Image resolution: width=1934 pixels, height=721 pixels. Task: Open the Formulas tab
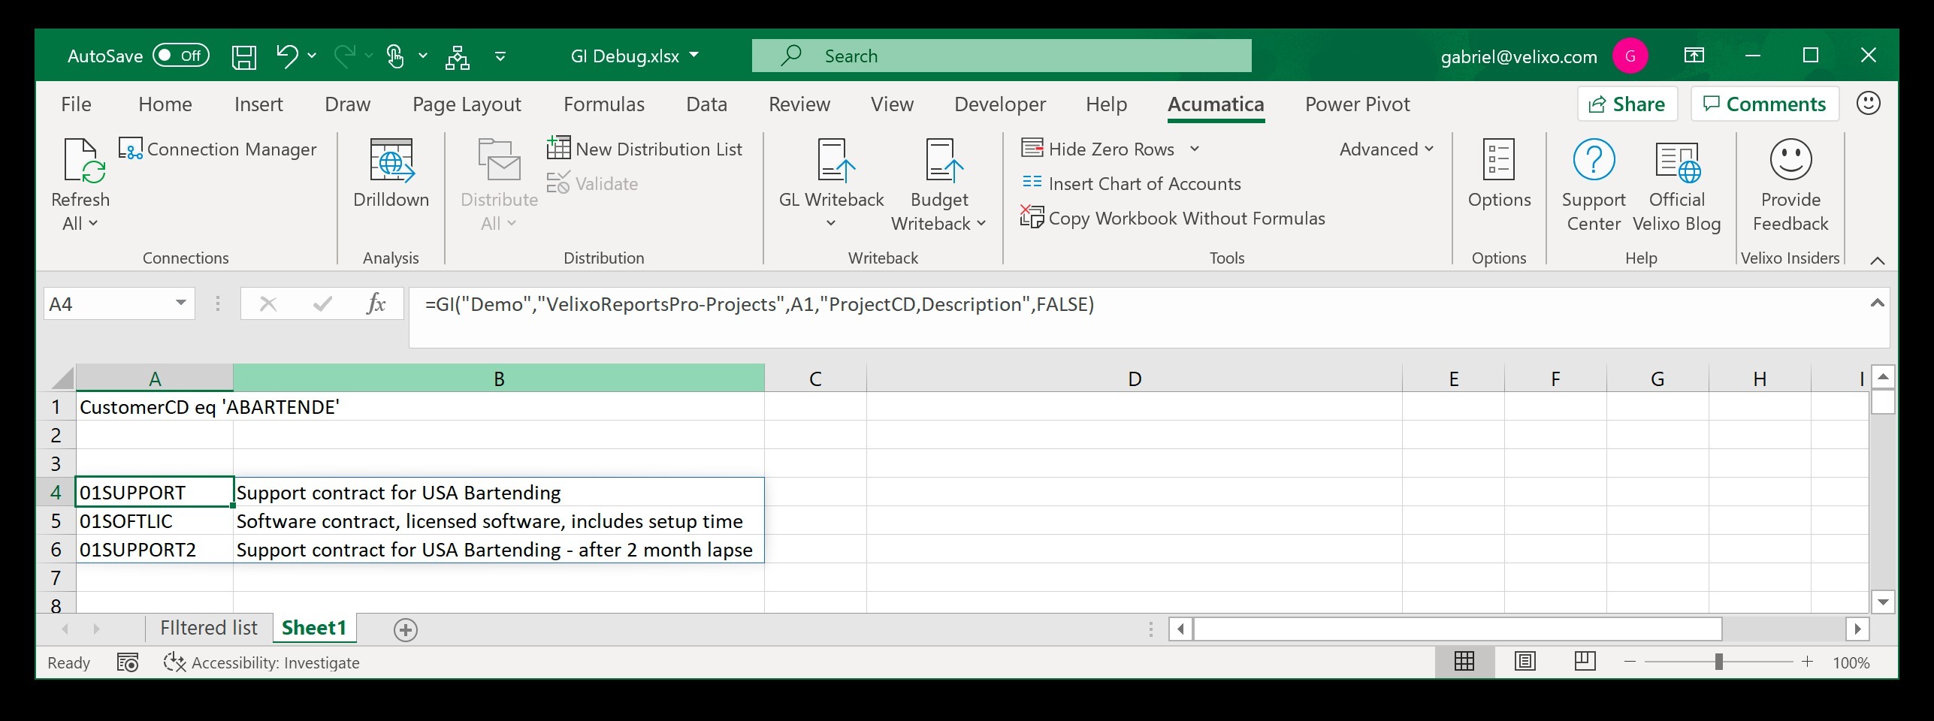[604, 104]
